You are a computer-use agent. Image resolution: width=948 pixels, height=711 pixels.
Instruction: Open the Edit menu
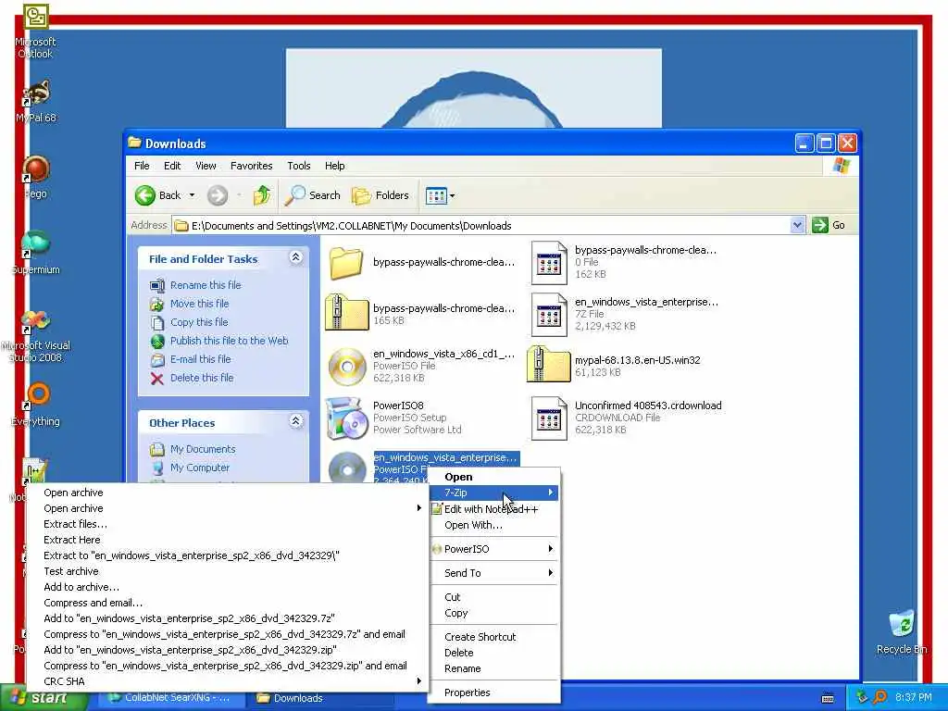(172, 166)
